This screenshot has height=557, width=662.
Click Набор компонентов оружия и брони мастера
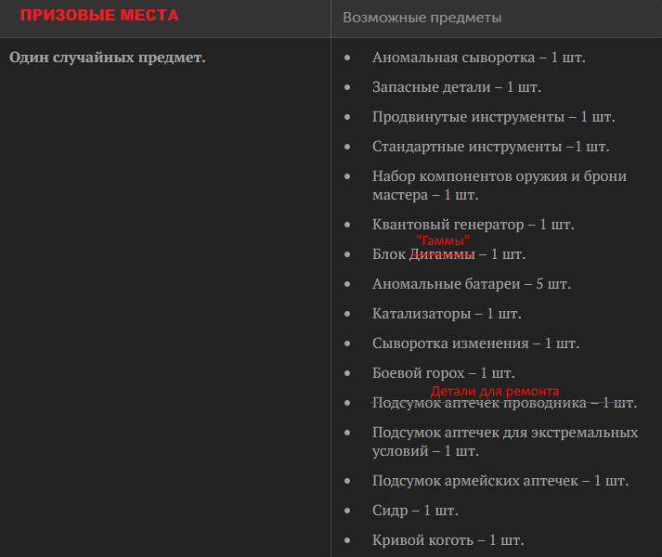(x=499, y=186)
